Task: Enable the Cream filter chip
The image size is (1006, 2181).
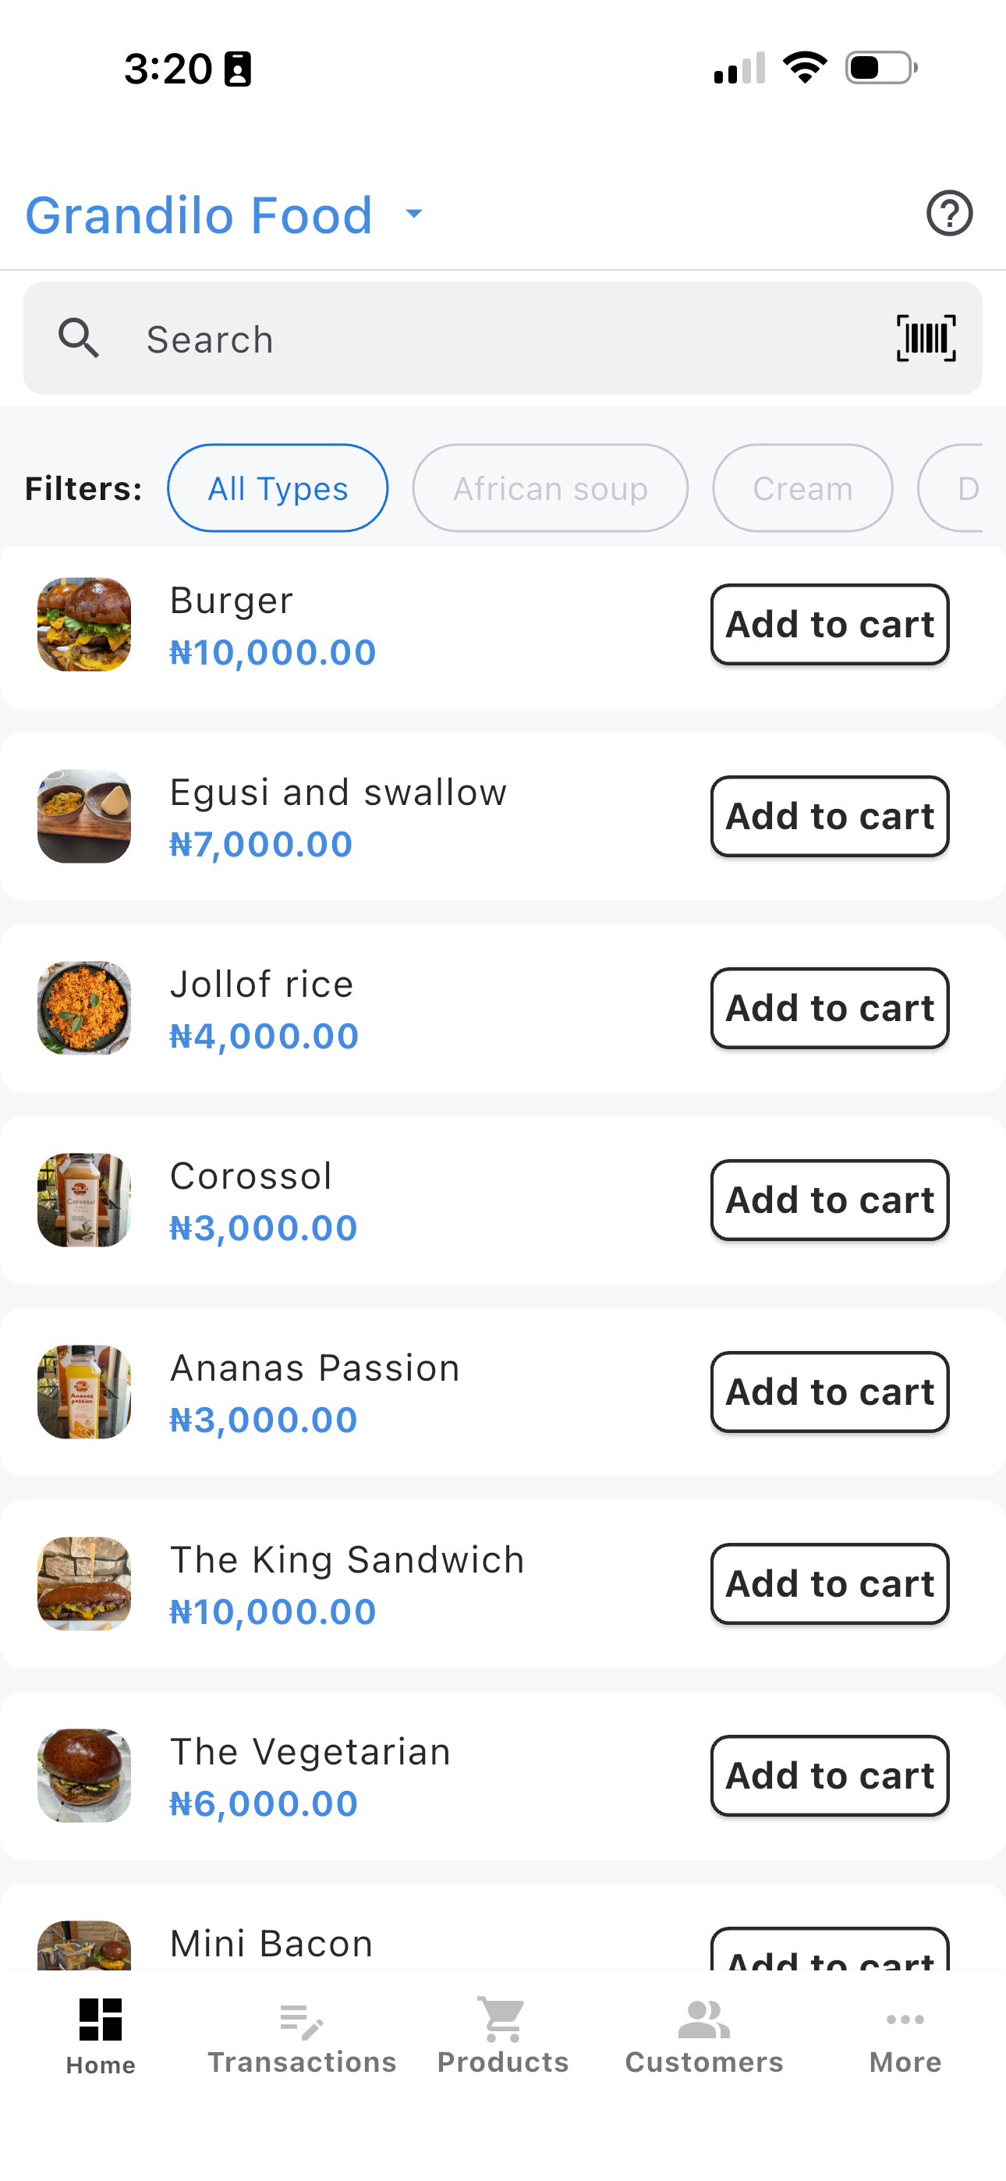Action: click(x=802, y=488)
